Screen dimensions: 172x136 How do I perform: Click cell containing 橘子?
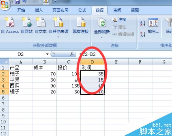click(x=21, y=92)
